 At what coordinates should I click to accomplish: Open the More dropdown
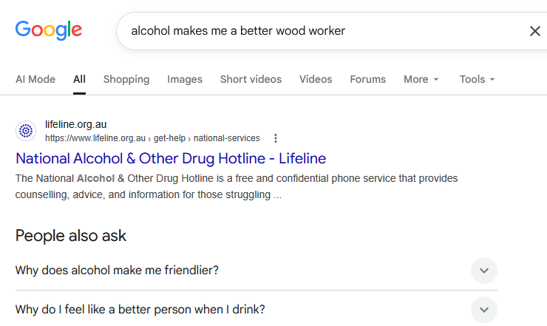[421, 79]
